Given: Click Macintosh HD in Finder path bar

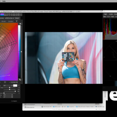Looking at the screenshot, I should tap(46, 107).
